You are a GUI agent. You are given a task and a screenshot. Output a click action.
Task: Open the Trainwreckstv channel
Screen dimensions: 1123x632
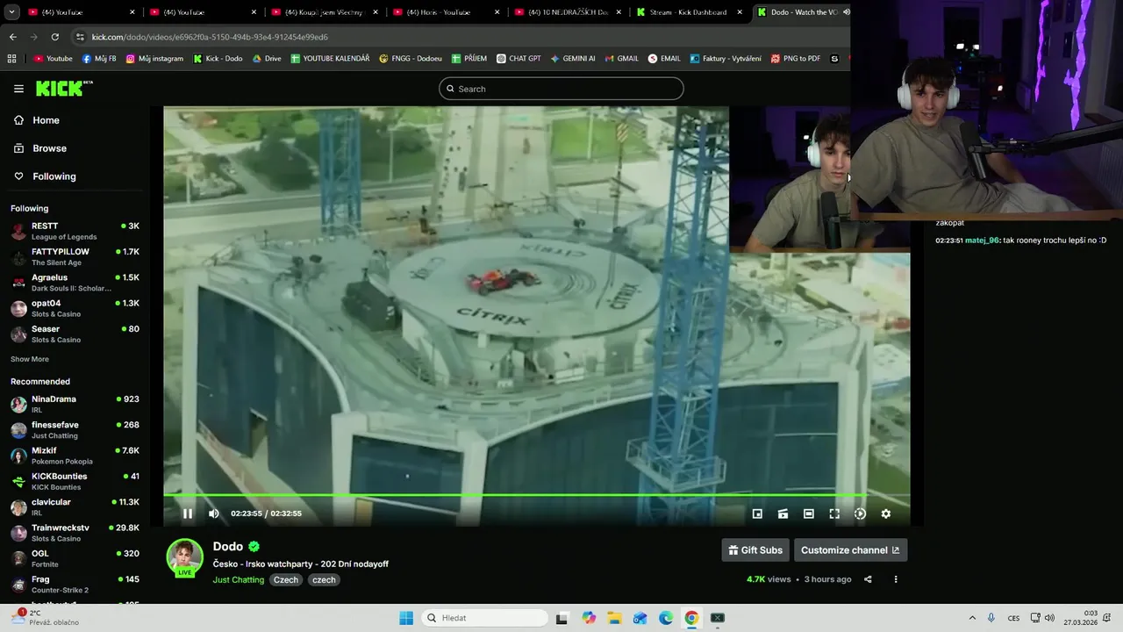[75, 533]
